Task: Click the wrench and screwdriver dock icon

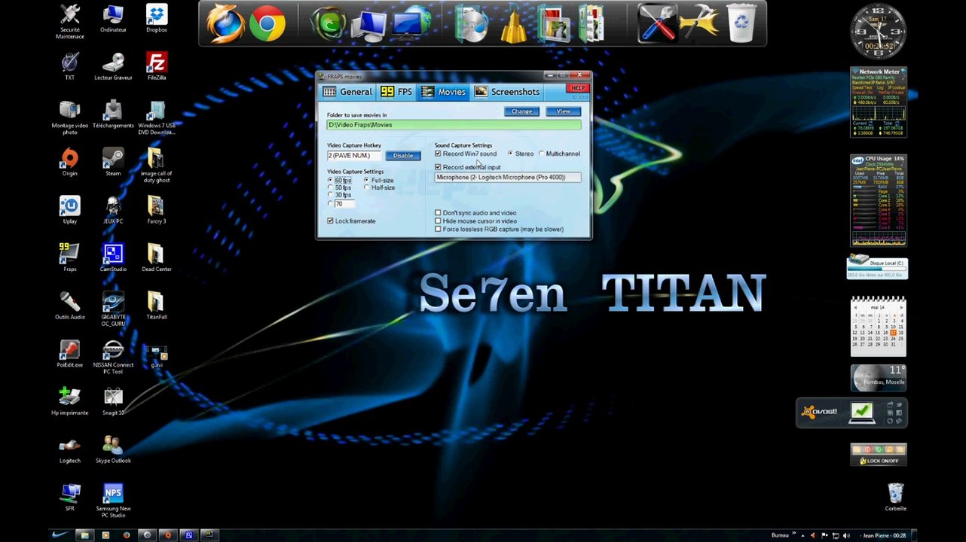Action: pyautogui.click(x=657, y=23)
